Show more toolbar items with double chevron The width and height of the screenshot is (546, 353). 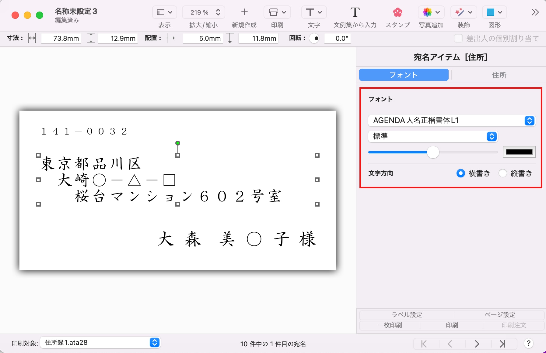pyautogui.click(x=535, y=12)
